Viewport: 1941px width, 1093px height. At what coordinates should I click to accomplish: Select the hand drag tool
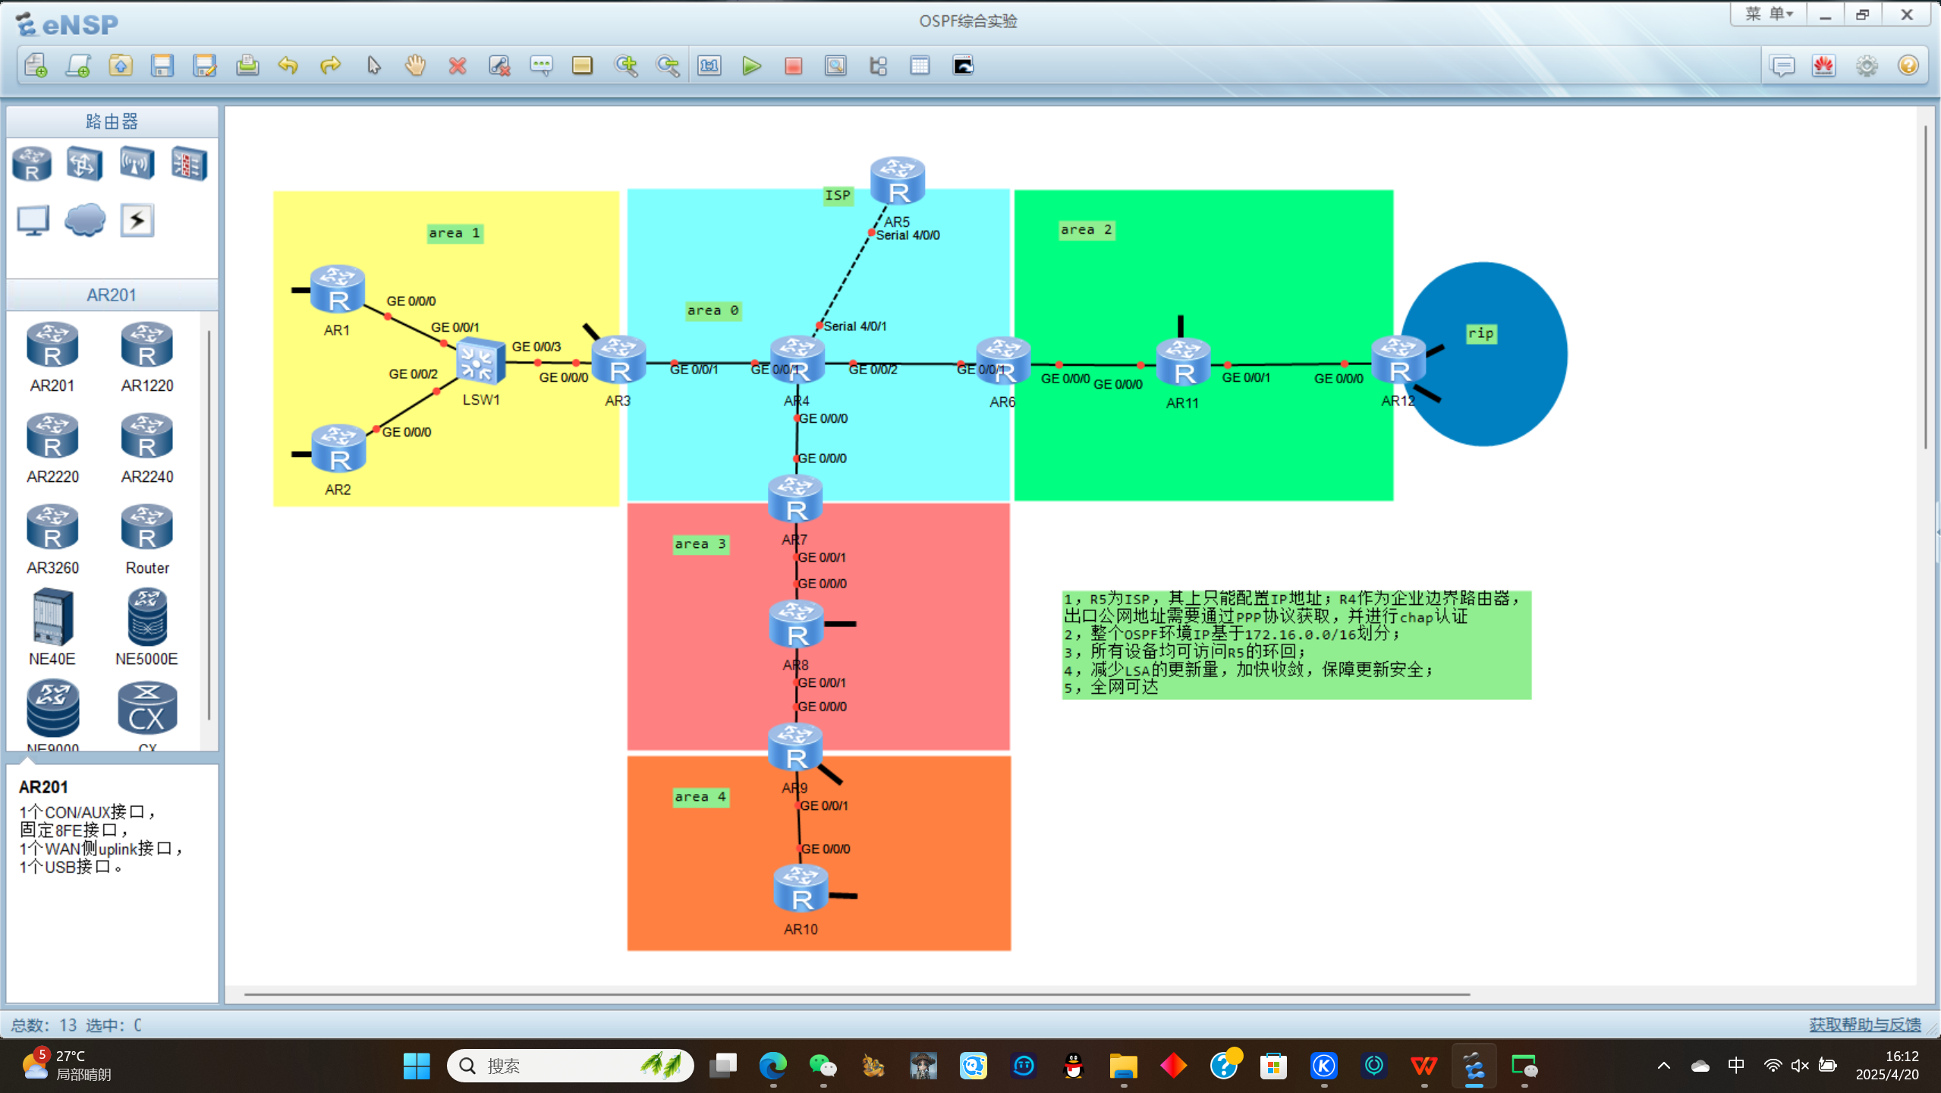click(x=415, y=66)
